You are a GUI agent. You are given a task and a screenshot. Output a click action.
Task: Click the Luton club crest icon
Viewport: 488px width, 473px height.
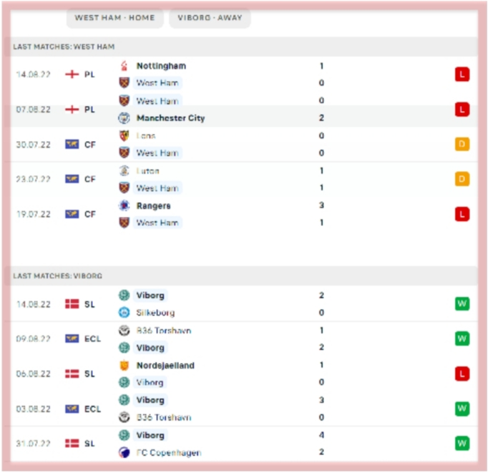pyautogui.click(x=124, y=171)
